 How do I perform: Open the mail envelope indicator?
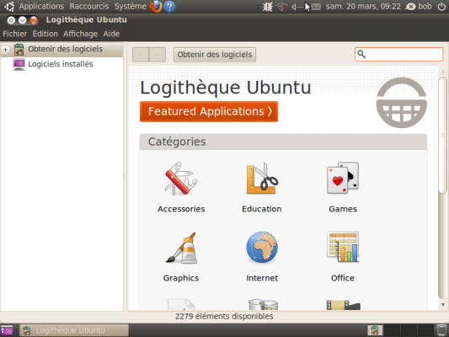pyautogui.click(x=316, y=6)
